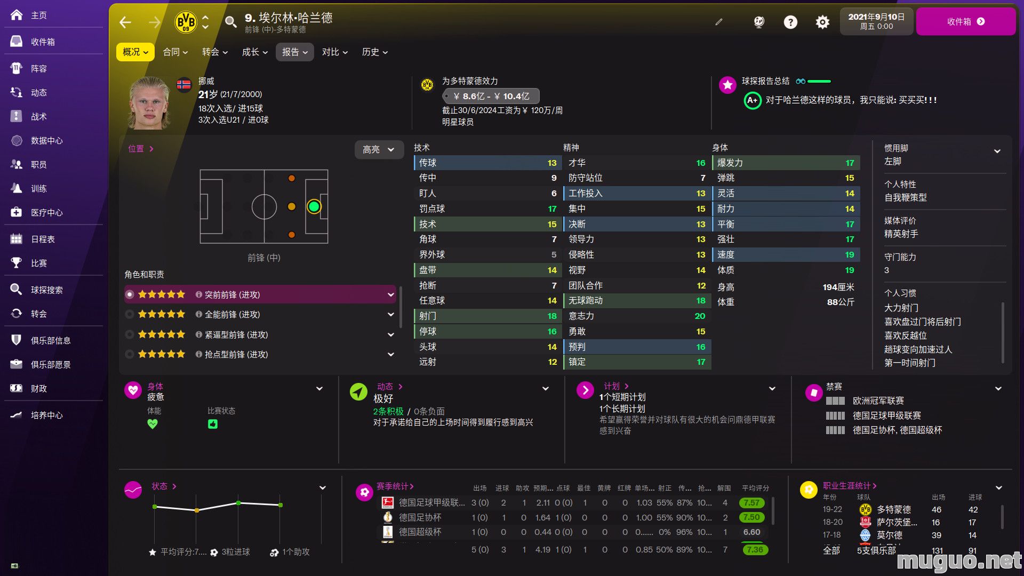Open 球探搜索 scouting search
The image size is (1024, 576).
pyautogui.click(x=36, y=290)
